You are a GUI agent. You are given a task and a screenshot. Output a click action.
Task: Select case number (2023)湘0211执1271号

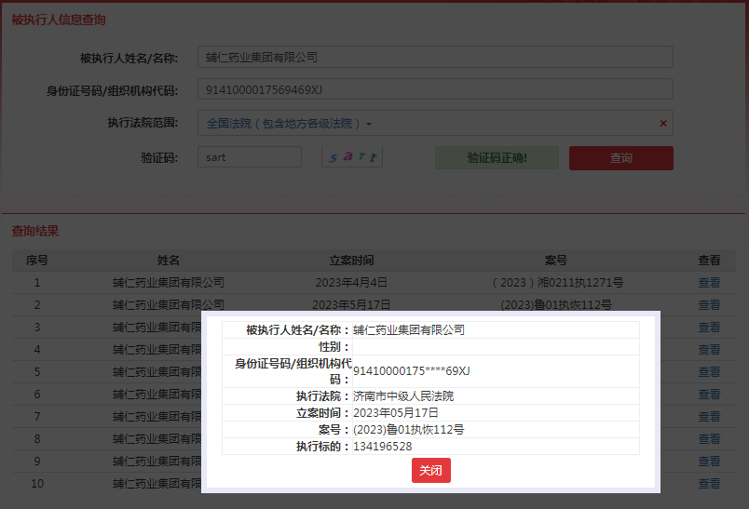coord(557,282)
